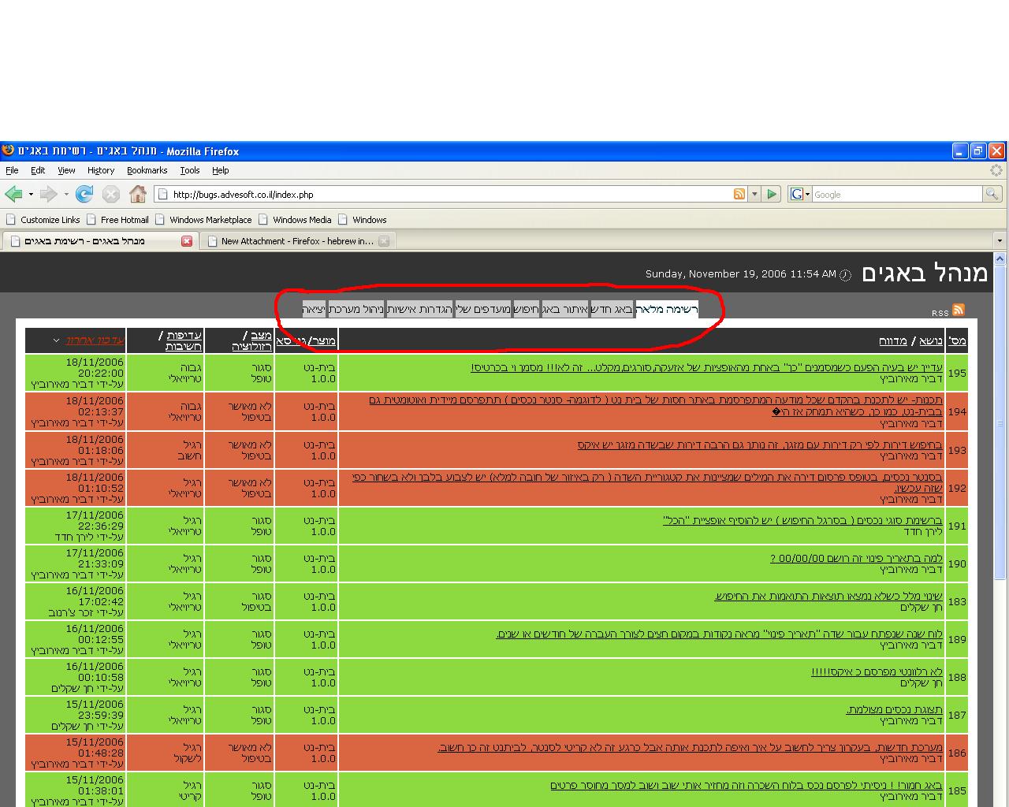Viewport: 1009px width, 807px height.
Task: Switch to New Attachment - Firefox tab
Action: (x=296, y=241)
